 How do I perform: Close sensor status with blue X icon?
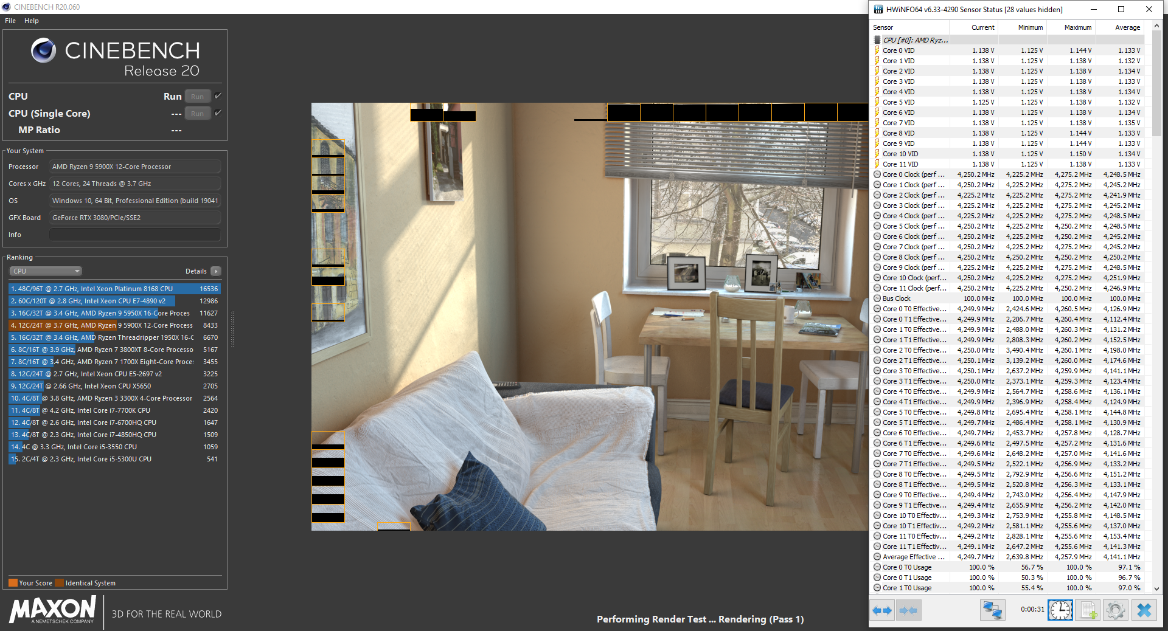tap(1144, 610)
